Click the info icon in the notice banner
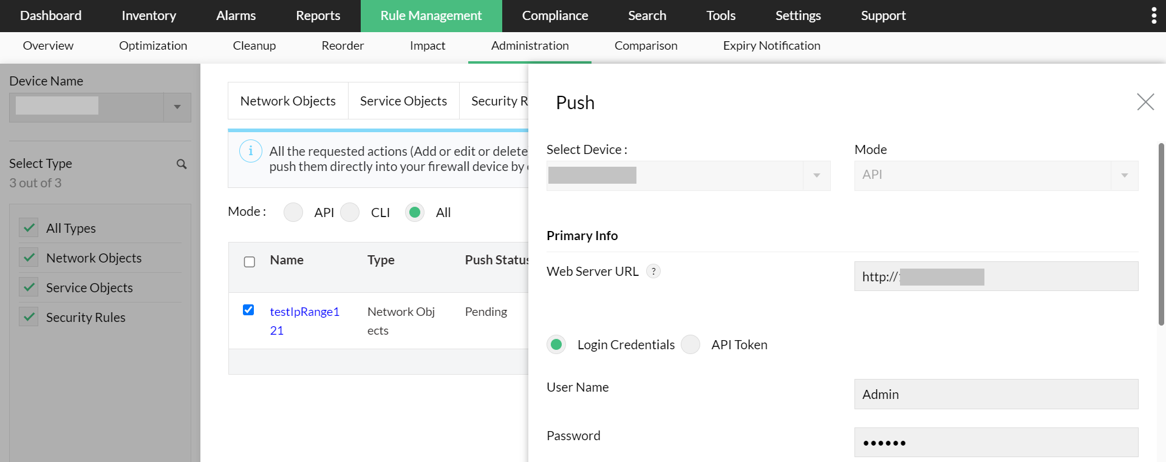1166x462 pixels. [x=251, y=151]
